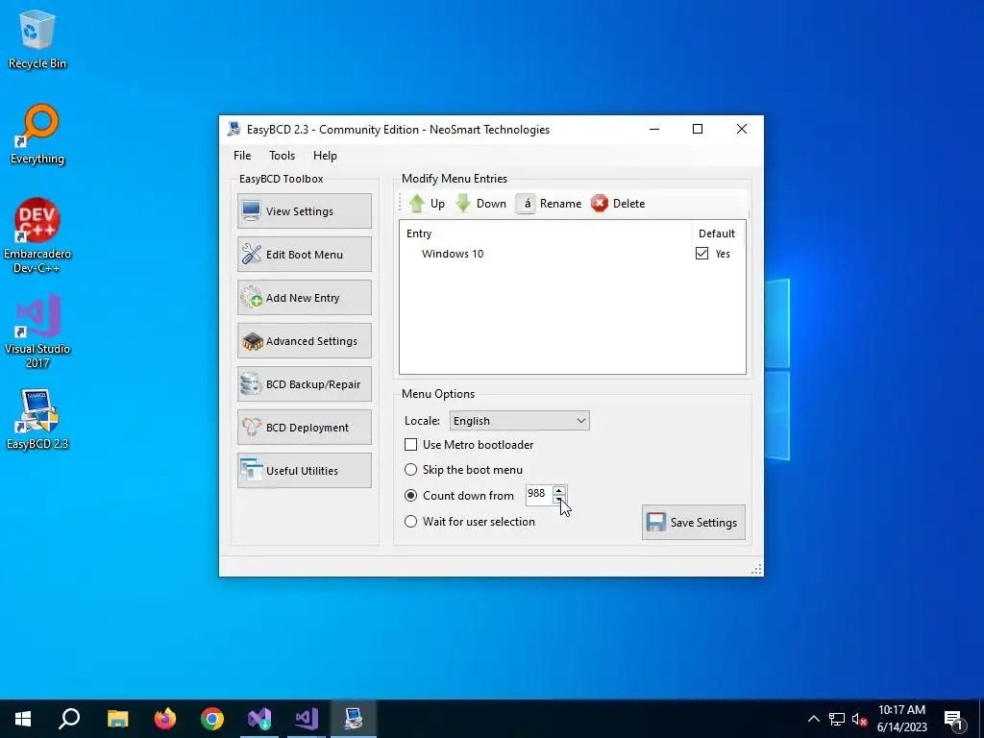Click the Edit Boot Menu button
The height and width of the screenshot is (738, 984).
pos(305,255)
